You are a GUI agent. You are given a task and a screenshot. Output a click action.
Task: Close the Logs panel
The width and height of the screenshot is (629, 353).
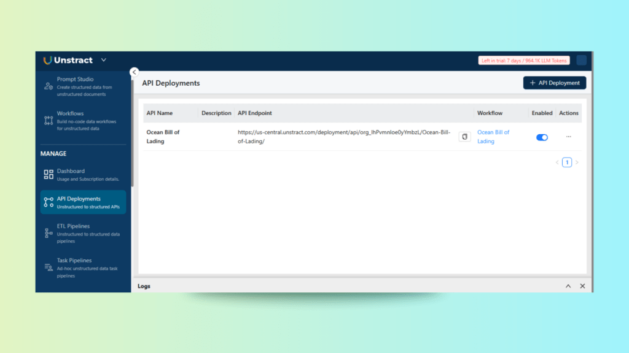pos(582,286)
